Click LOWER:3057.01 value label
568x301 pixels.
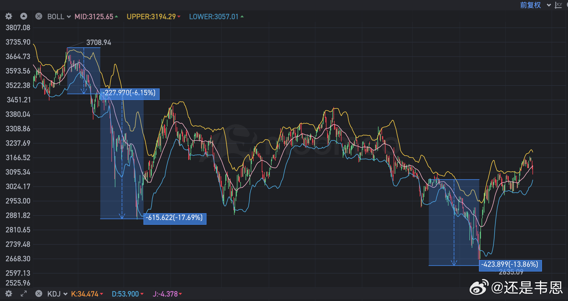pyautogui.click(x=214, y=17)
